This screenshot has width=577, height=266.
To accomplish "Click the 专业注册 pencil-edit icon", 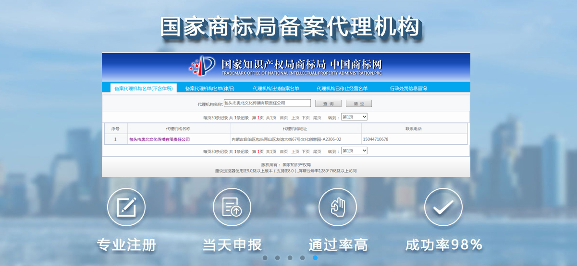I will [x=126, y=207].
